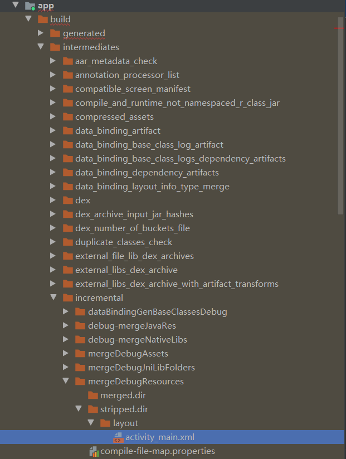This screenshot has height=459, width=346.
Task: Click the project tree vertical scrollbar
Action: click(340, 116)
